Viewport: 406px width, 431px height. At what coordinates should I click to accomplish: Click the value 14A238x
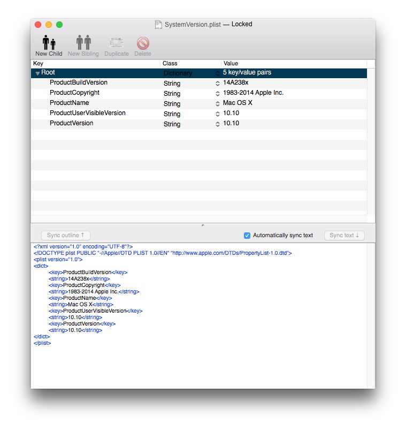(236, 82)
